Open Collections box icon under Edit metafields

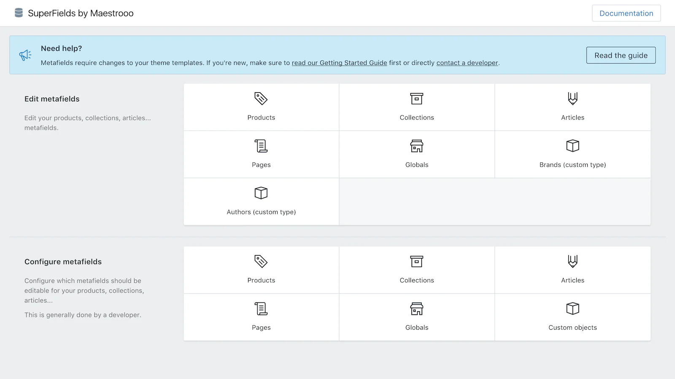pos(417,99)
